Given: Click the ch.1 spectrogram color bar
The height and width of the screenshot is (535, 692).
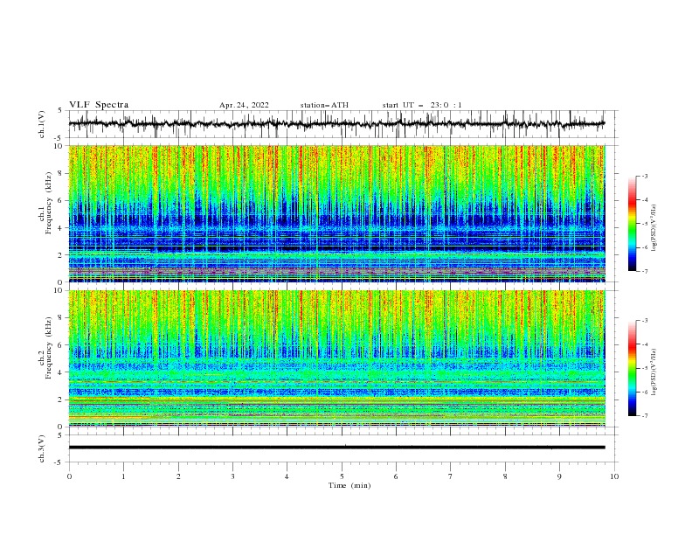Looking at the screenshot, I should tap(632, 224).
